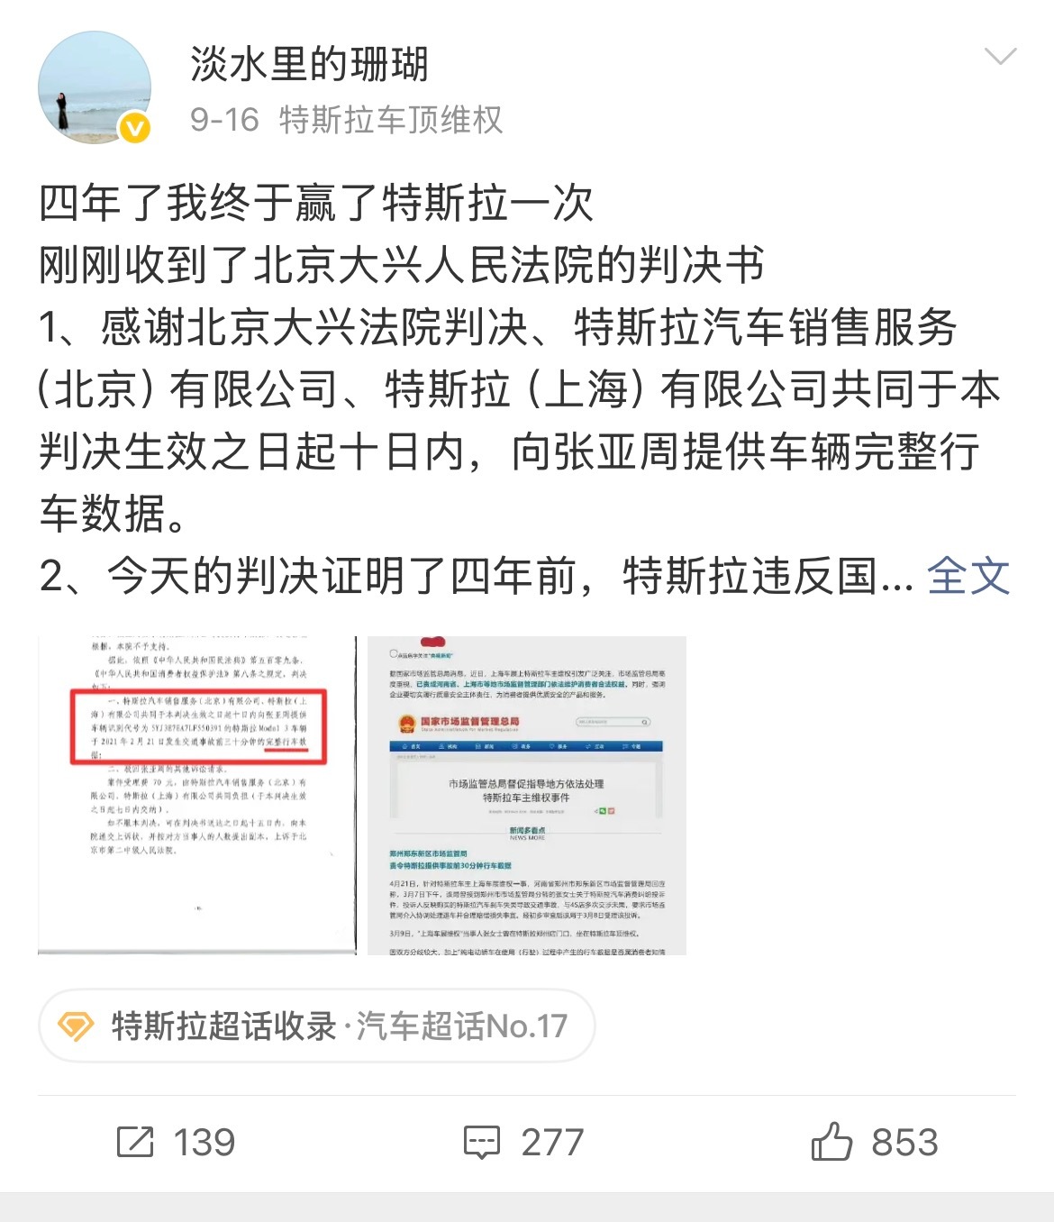Open post by clicking first line 四年了我终于赢了特斯拉一次
Screen dimensions: 1054x1222
[x=316, y=203]
